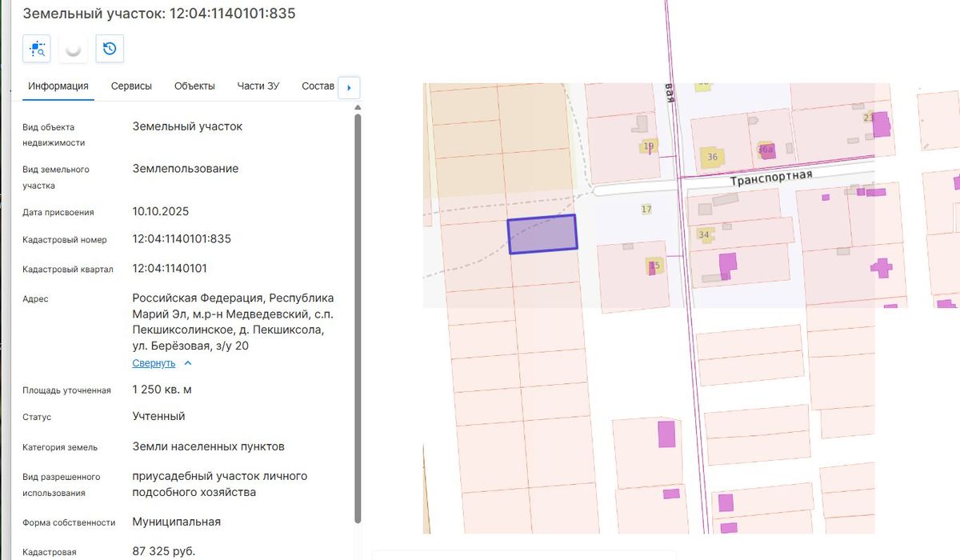
Task: Select the Части ЗУ tab
Action: click(x=258, y=86)
